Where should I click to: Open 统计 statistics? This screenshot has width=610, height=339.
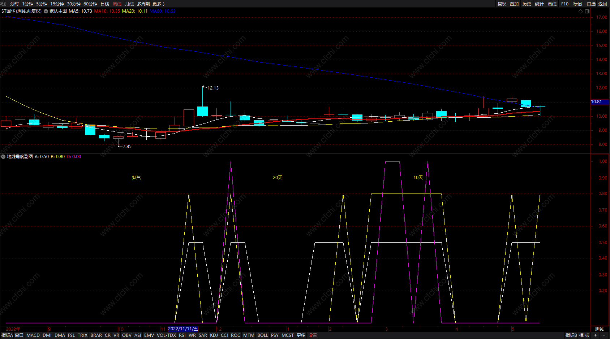coord(540,4)
